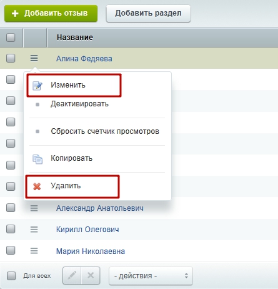Click the red cross Удалить icon

pyautogui.click(x=37, y=186)
